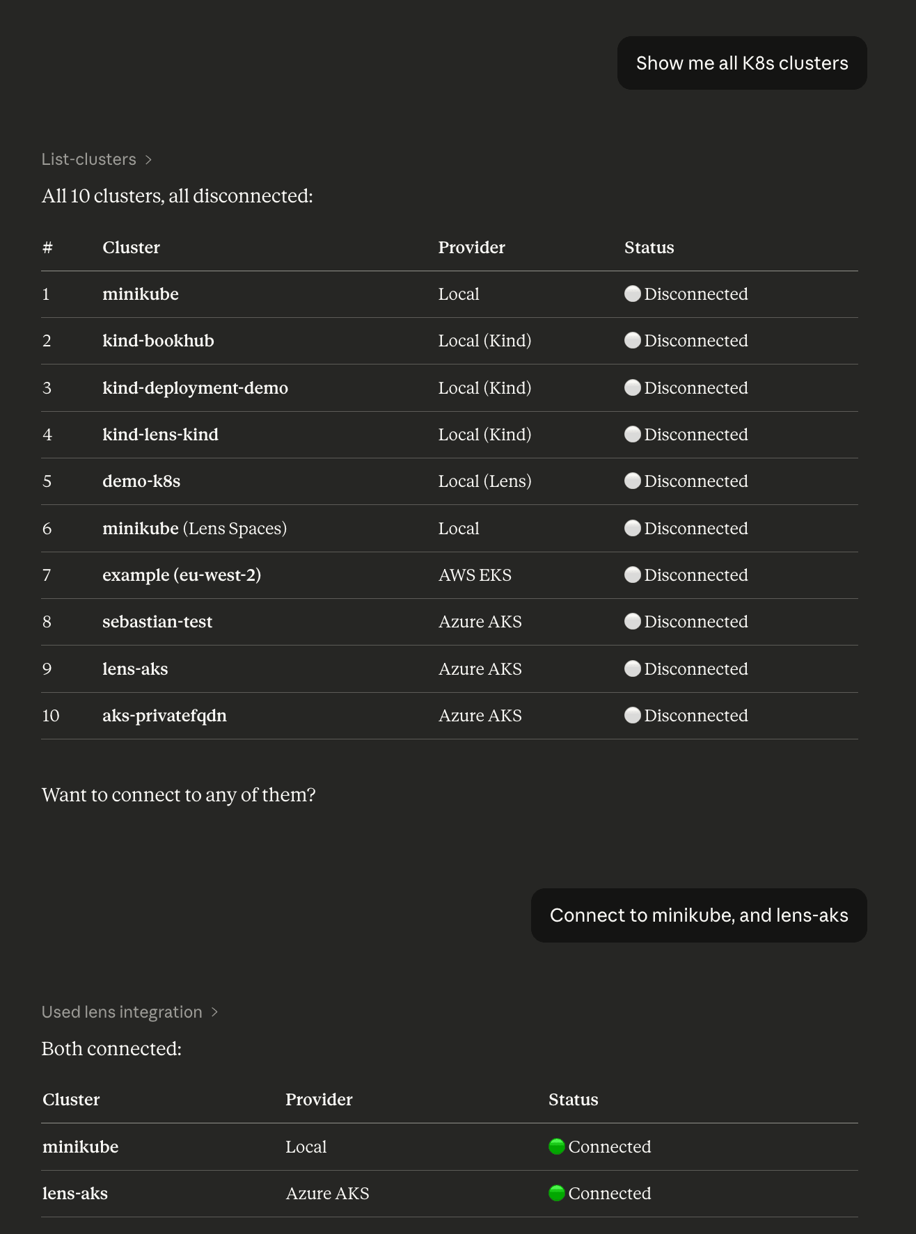
Task: Select the Status column header
Action: click(x=649, y=247)
